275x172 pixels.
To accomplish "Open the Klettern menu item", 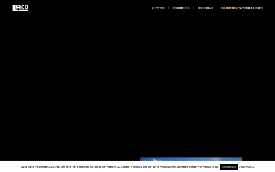I will (158, 8).
